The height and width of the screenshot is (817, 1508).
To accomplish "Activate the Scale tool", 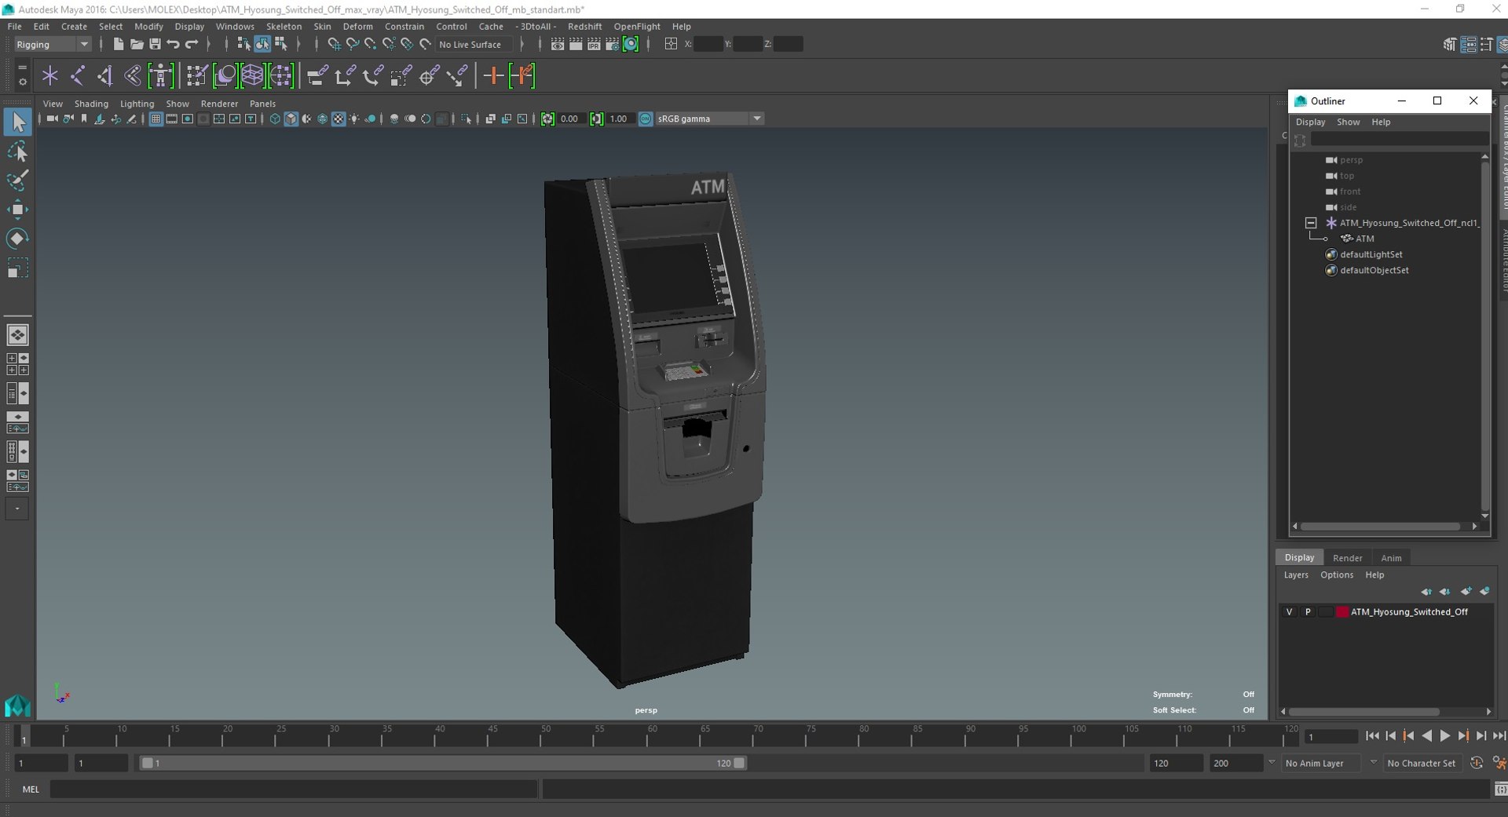I will [x=17, y=268].
